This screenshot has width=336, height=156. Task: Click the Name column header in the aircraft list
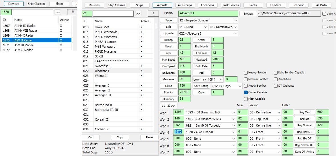coord(116,21)
